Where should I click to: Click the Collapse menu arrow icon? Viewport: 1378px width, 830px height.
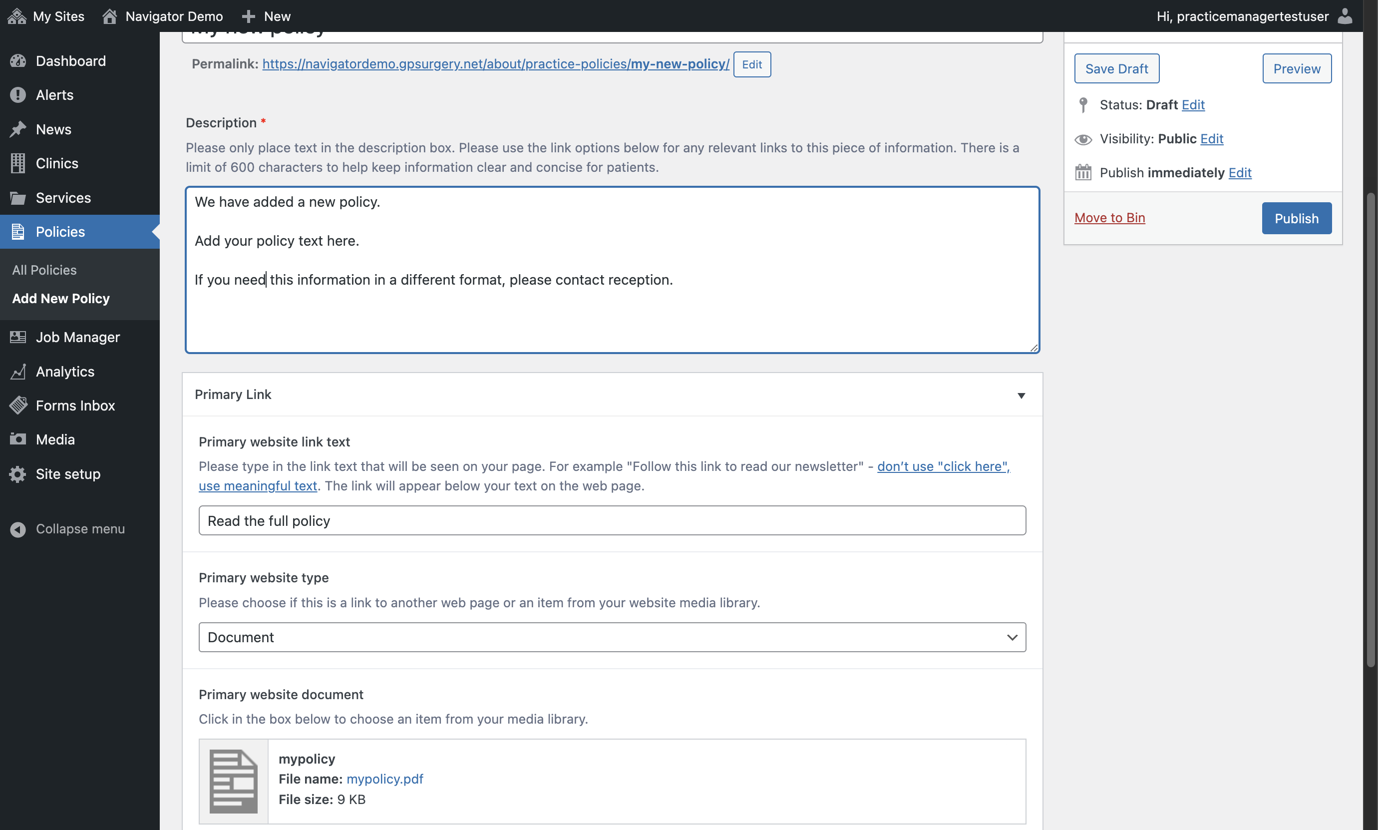[18, 529]
